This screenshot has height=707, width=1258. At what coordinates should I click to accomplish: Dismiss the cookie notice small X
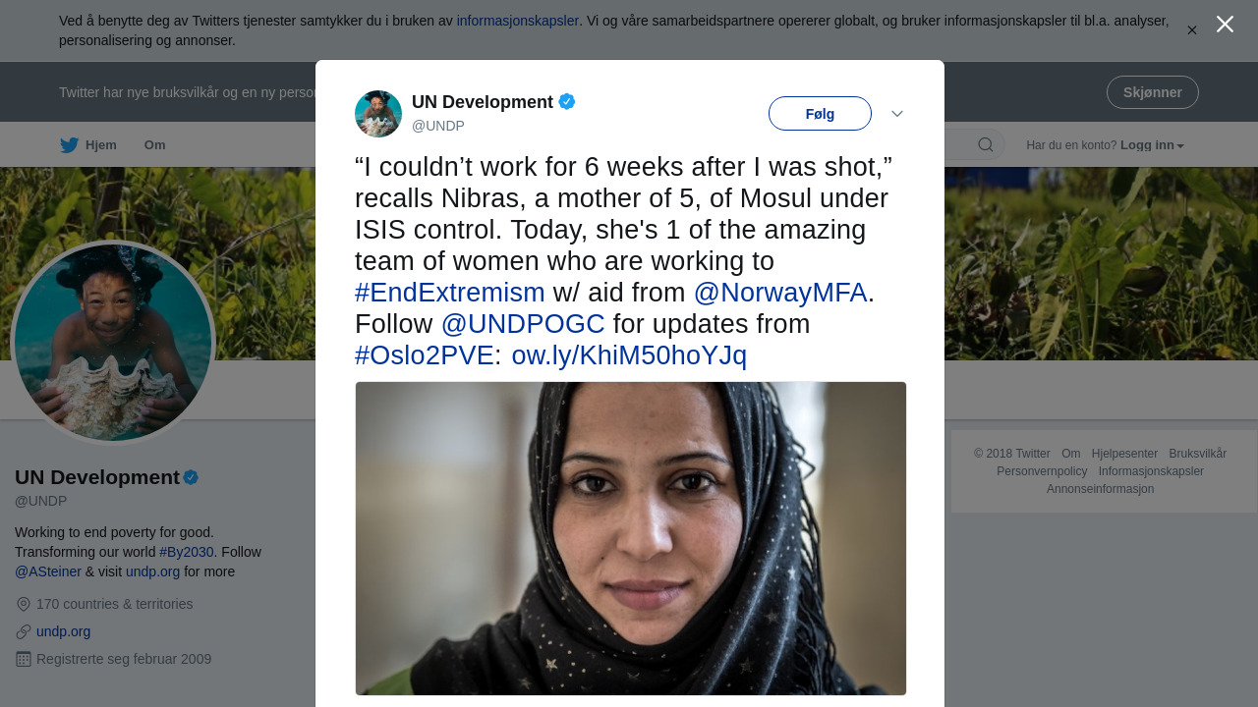point(1192,30)
